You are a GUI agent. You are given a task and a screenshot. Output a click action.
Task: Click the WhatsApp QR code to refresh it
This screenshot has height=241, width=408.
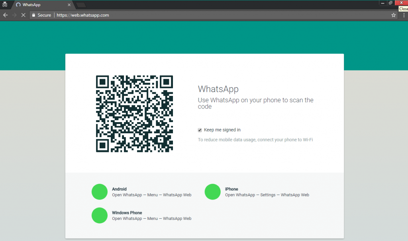click(x=134, y=113)
